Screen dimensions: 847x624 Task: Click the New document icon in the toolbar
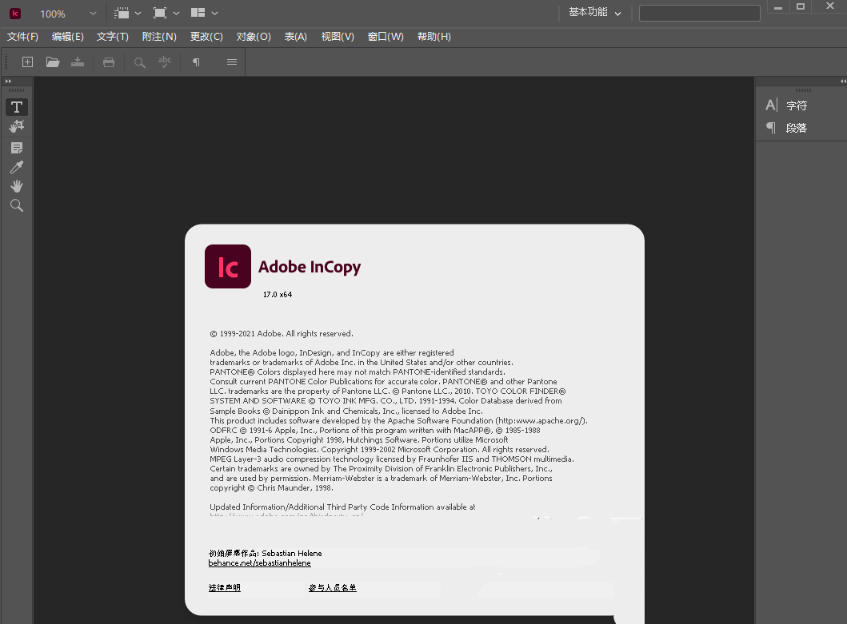[27, 62]
